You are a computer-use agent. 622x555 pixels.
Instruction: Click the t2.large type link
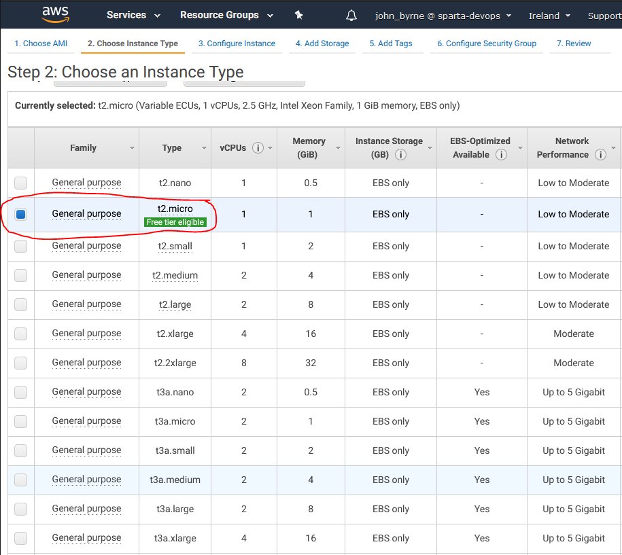tap(175, 304)
